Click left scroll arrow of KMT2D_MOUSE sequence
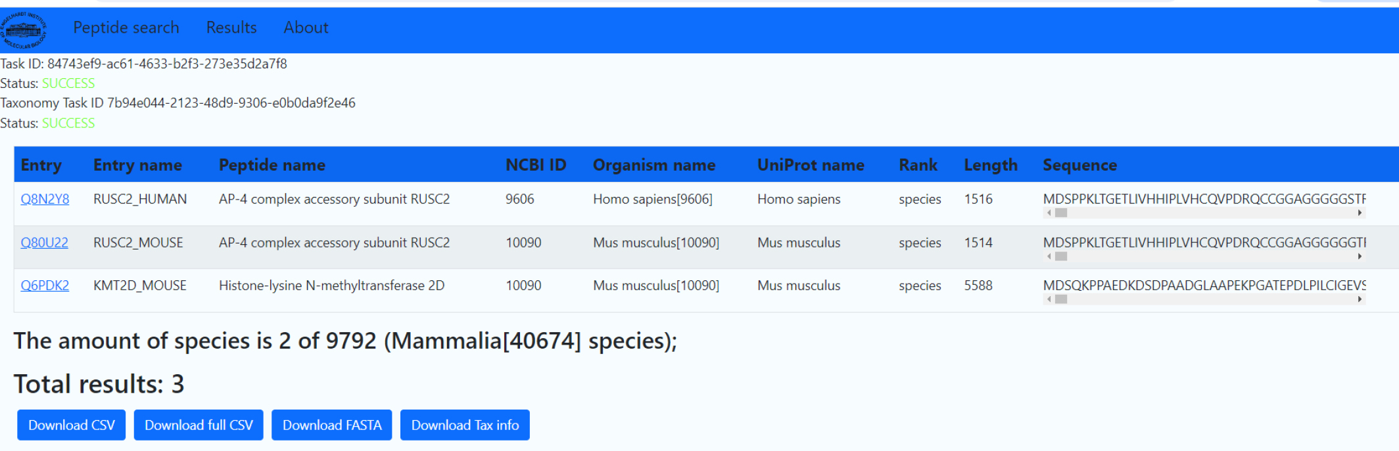 point(1049,299)
